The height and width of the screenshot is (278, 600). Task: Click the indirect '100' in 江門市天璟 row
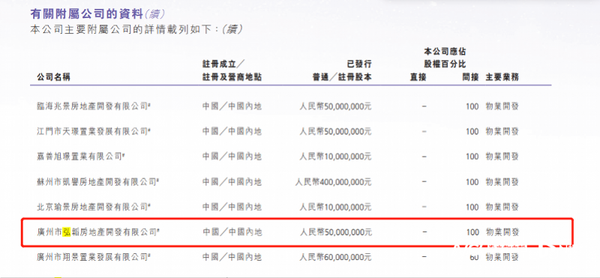click(x=472, y=132)
